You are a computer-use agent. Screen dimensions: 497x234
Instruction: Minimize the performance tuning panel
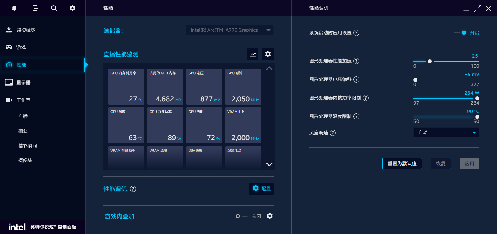(466, 10)
